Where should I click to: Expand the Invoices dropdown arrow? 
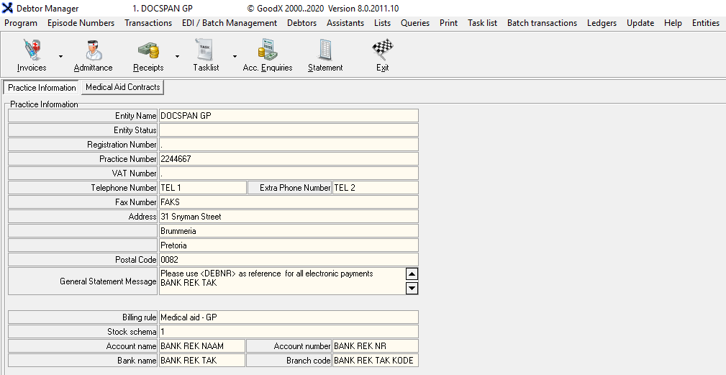coord(60,56)
